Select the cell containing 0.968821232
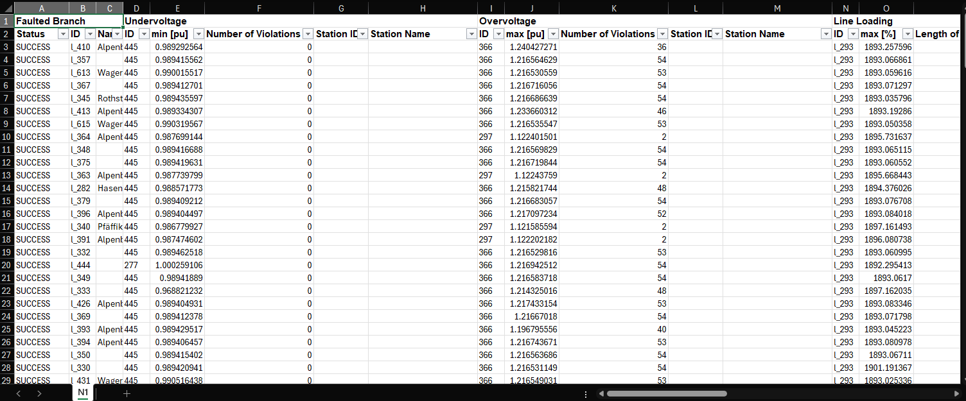The height and width of the screenshot is (401, 966). (177, 291)
